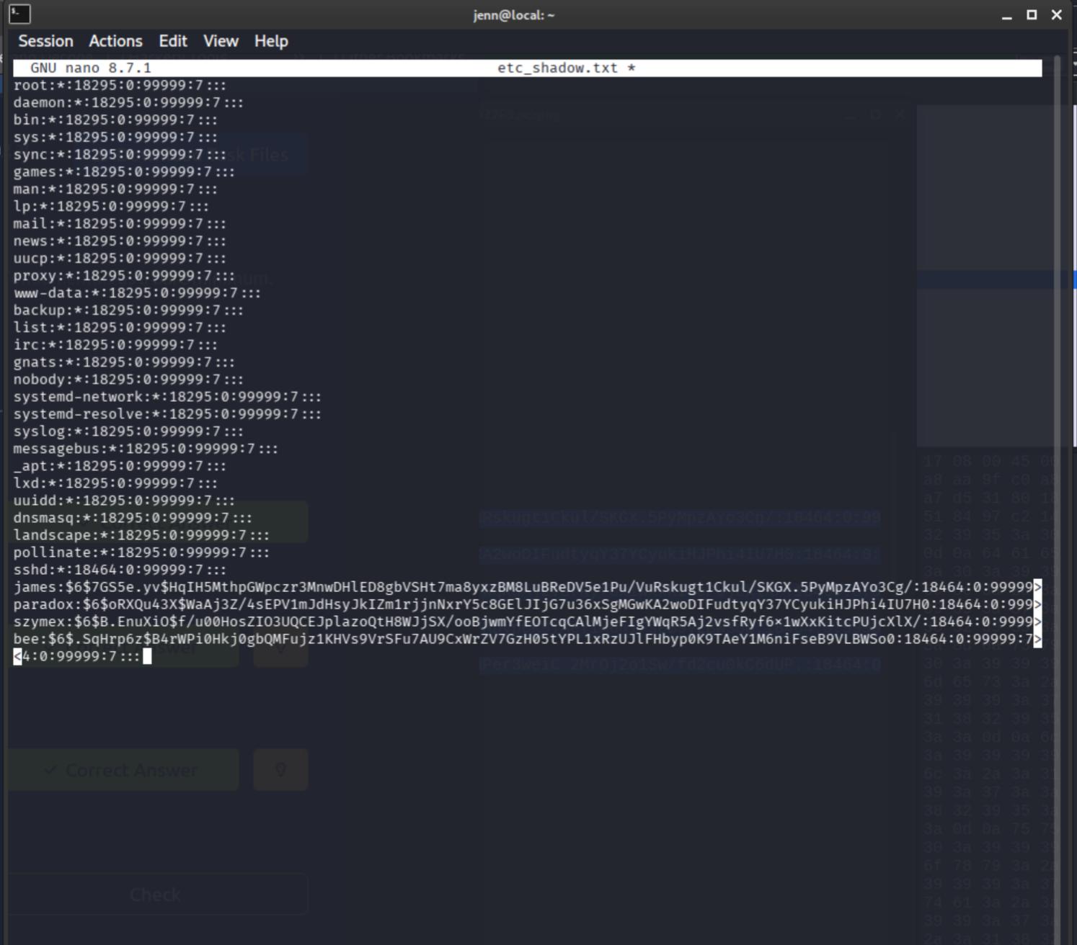Click the Correct Answer button in the background window
The height and width of the screenshot is (945, 1077).
click(123, 770)
